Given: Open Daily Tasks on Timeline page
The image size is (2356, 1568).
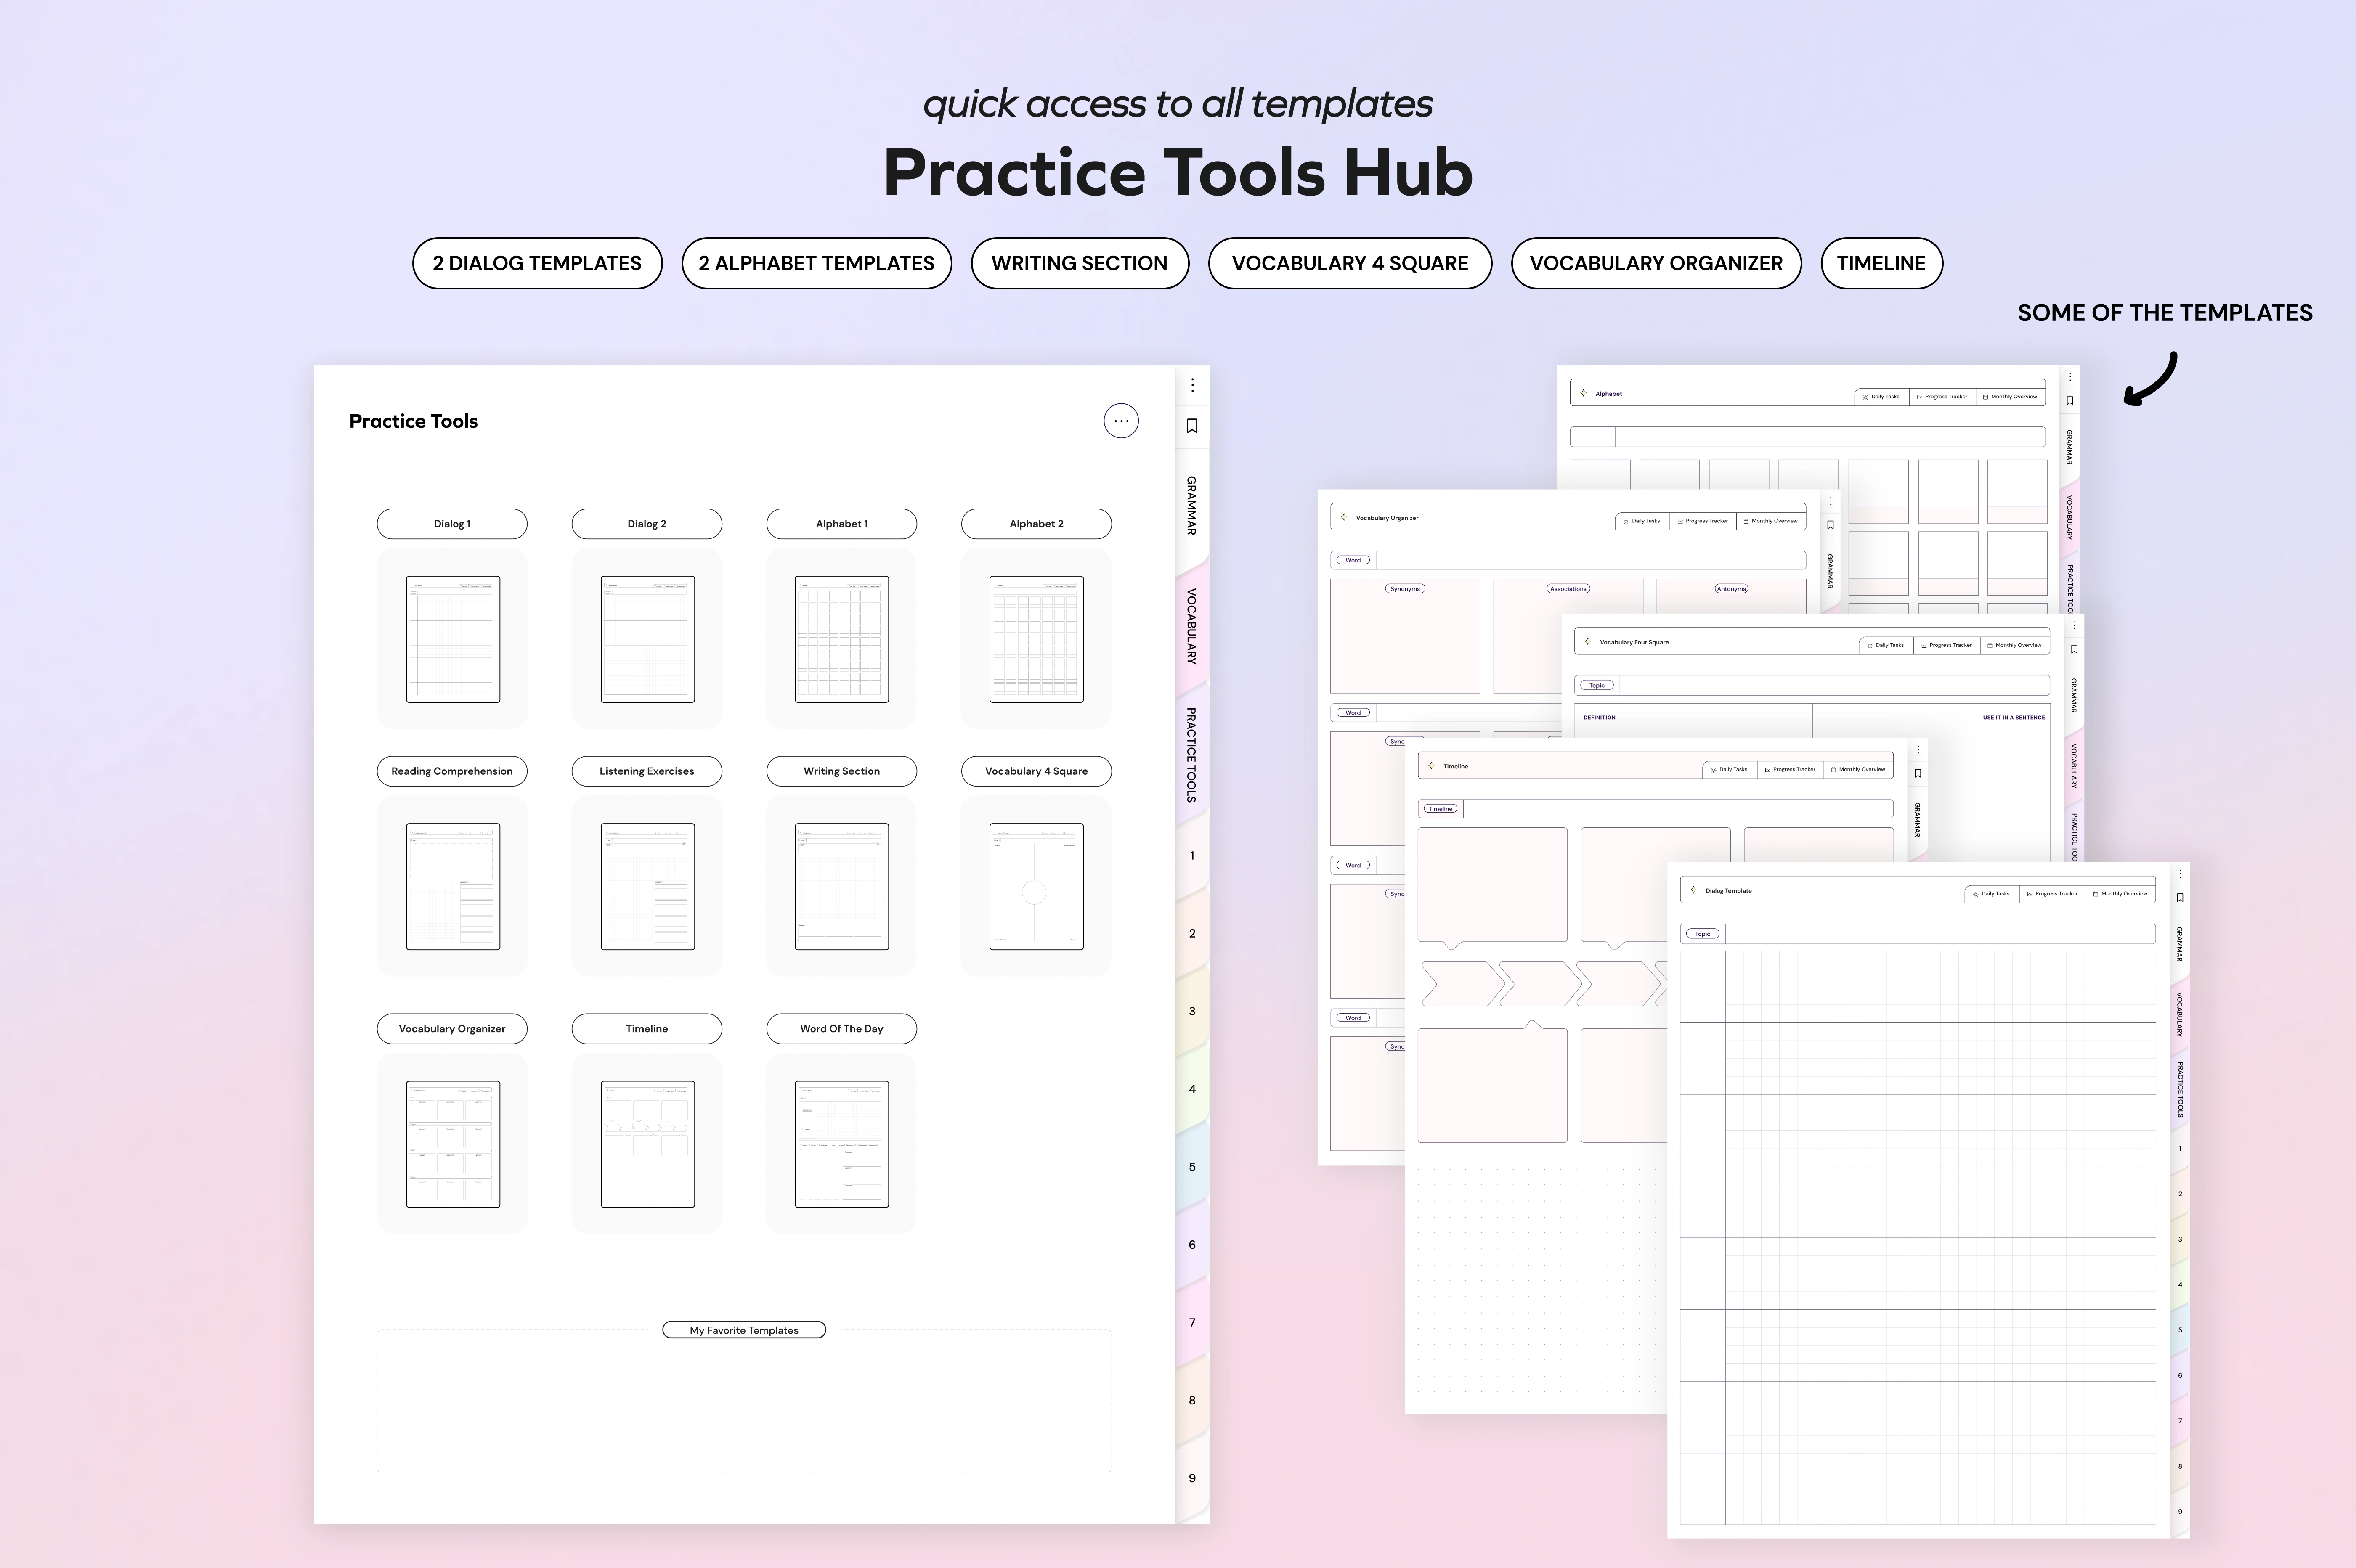Looking at the screenshot, I should (1730, 770).
